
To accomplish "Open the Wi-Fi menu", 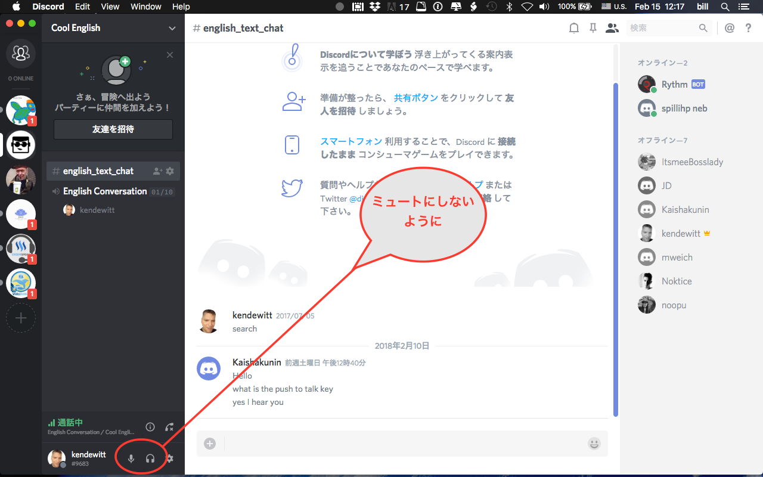I will [x=527, y=7].
